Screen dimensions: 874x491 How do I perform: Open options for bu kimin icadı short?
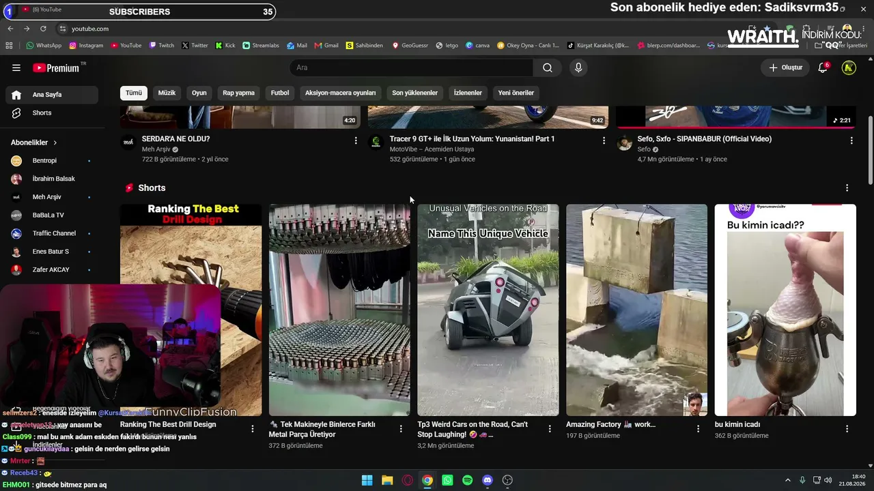pyautogui.click(x=847, y=429)
